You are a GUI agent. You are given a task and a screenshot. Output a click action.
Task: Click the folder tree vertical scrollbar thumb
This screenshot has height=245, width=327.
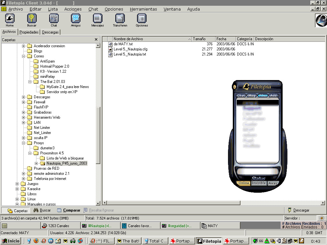98,135
